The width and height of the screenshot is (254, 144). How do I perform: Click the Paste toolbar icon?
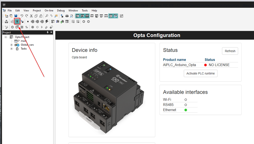pos(41,16)
